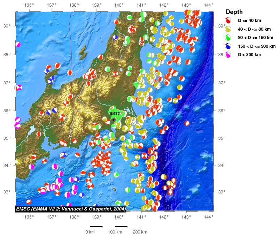Screen dimensions: 279x237
Task: Click the 39° latitude label on the left axis
Action: 7,26
